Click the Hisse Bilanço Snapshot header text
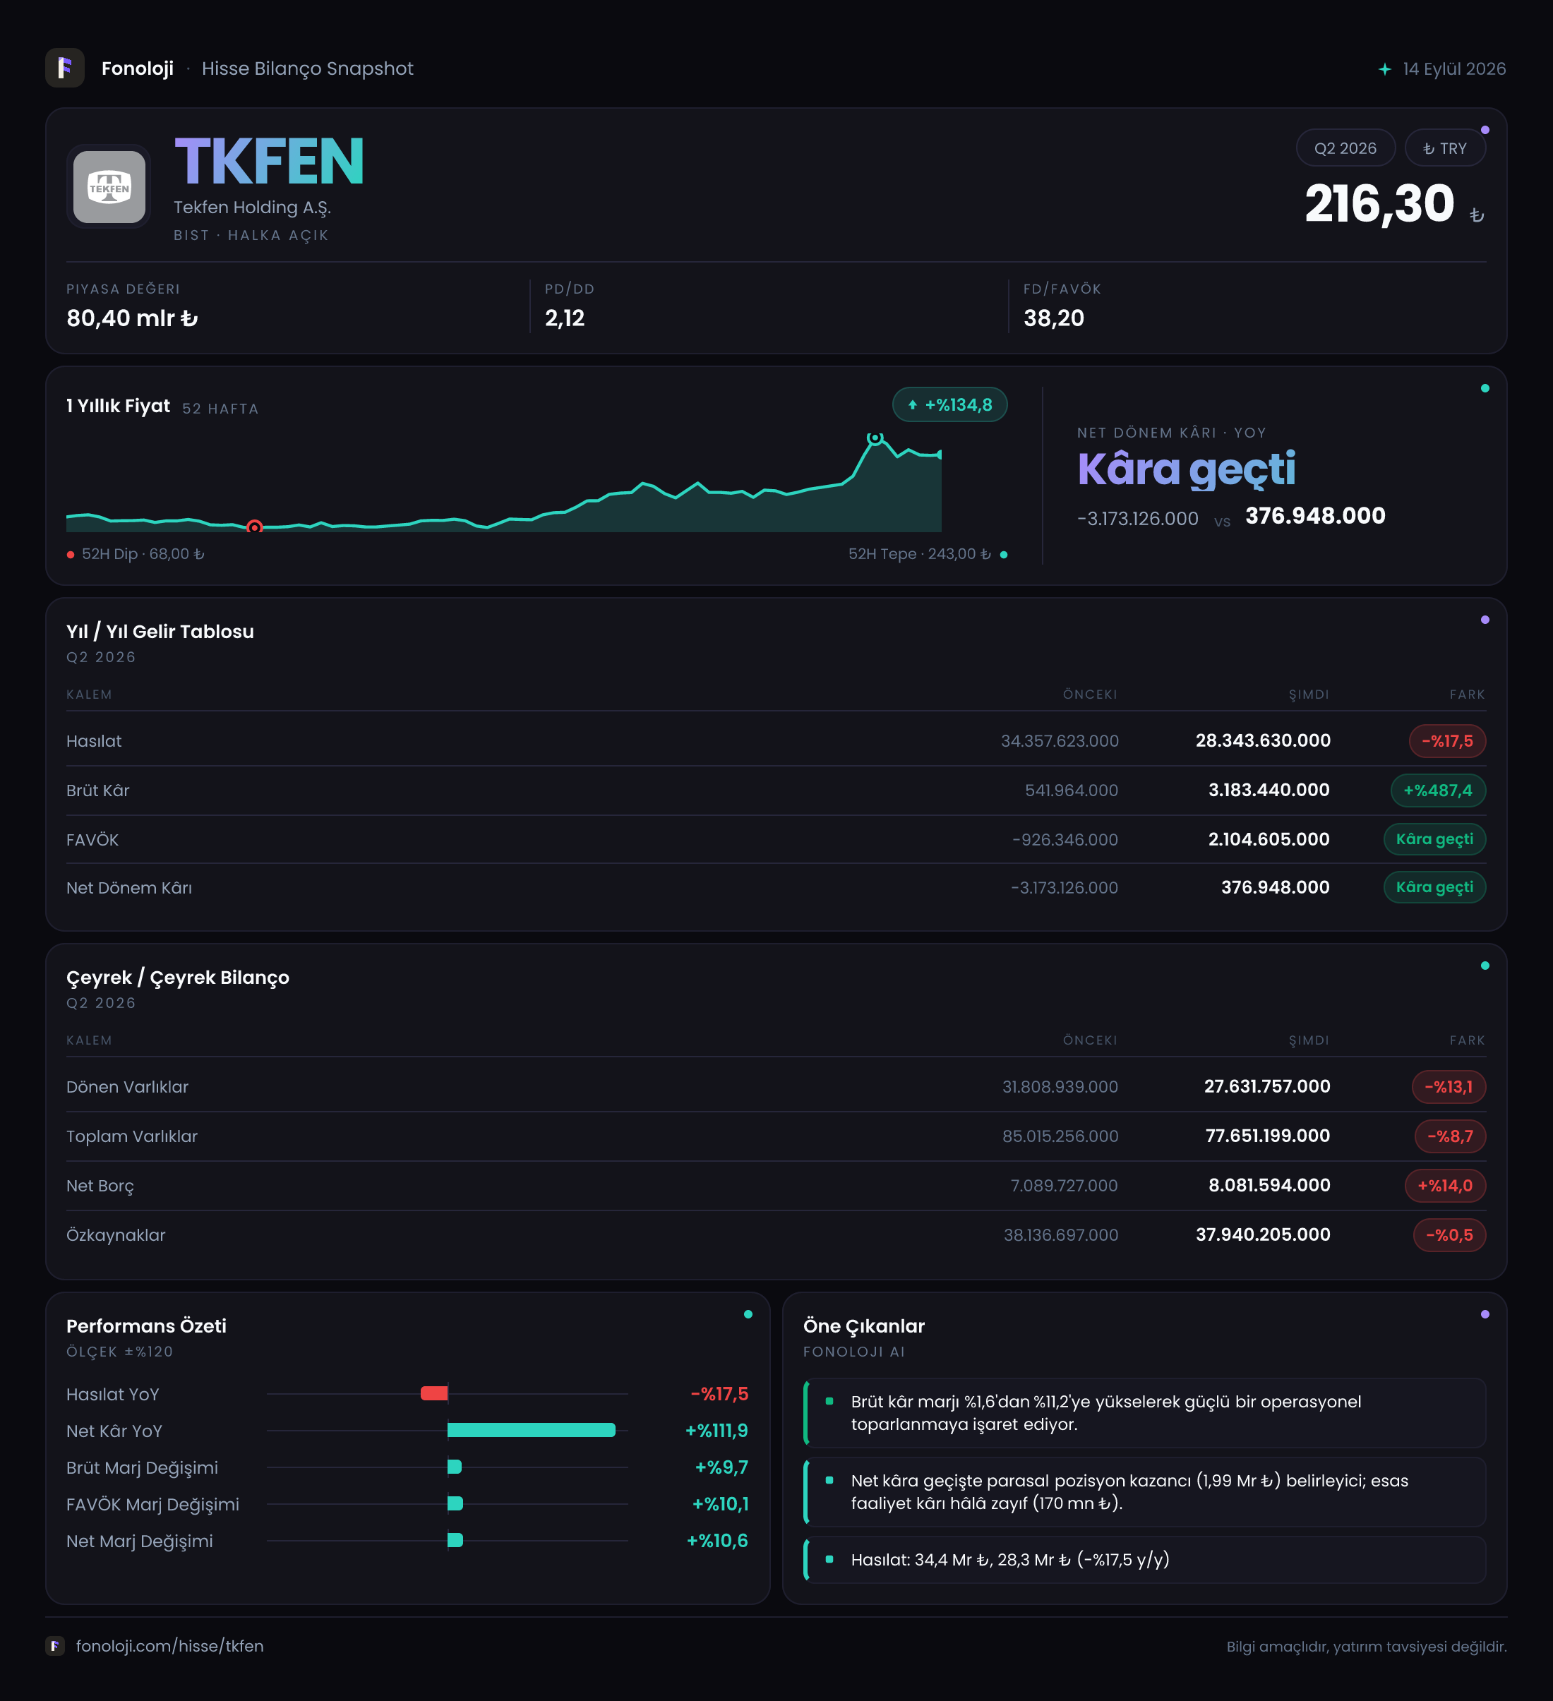 tap(307, 69)
